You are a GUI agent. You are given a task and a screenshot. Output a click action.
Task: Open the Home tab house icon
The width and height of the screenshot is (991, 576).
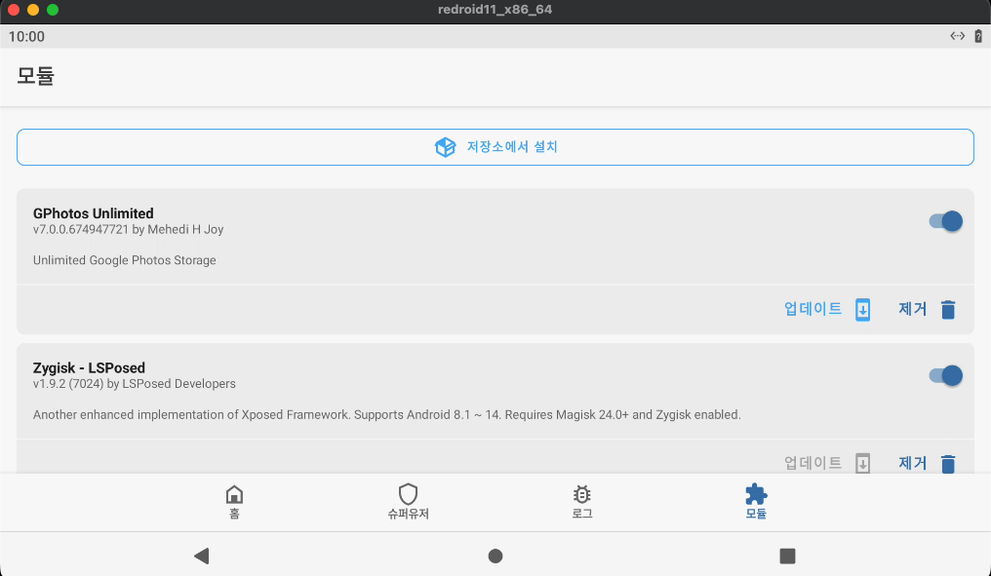coord(234,494)
